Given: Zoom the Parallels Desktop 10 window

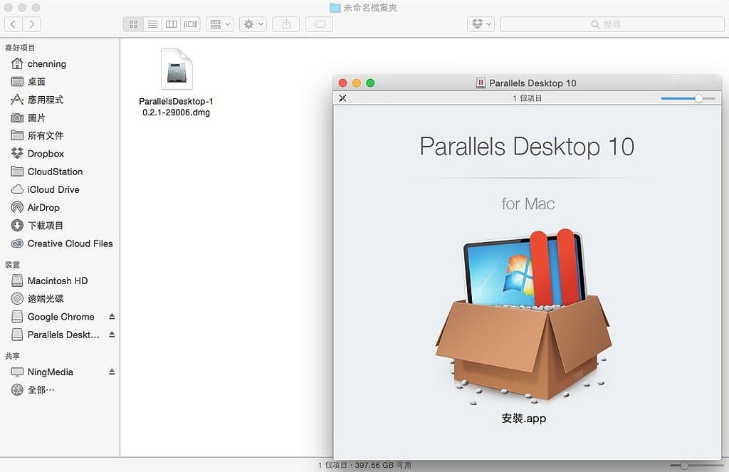Looking at the screenshot, I should click(x=370, y=83).
